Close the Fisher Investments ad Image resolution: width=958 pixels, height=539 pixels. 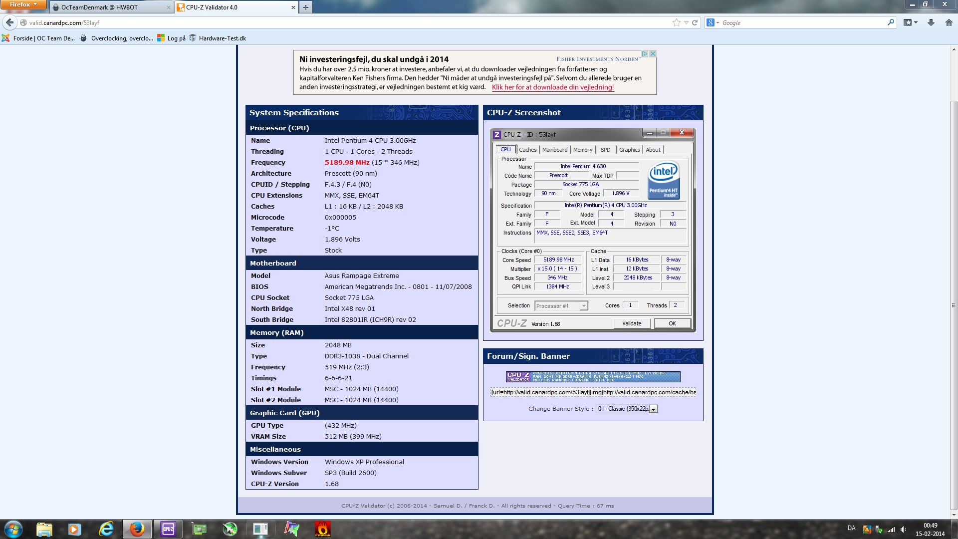point(652,53)
